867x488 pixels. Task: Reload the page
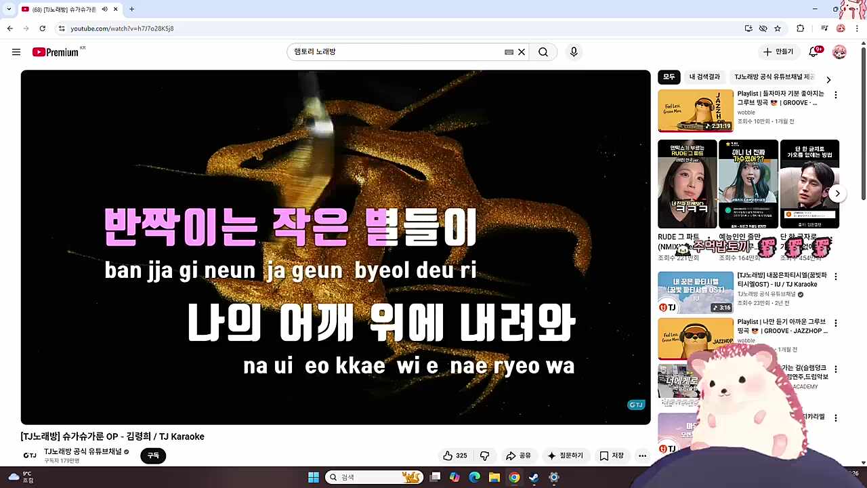tap(42, 28)
